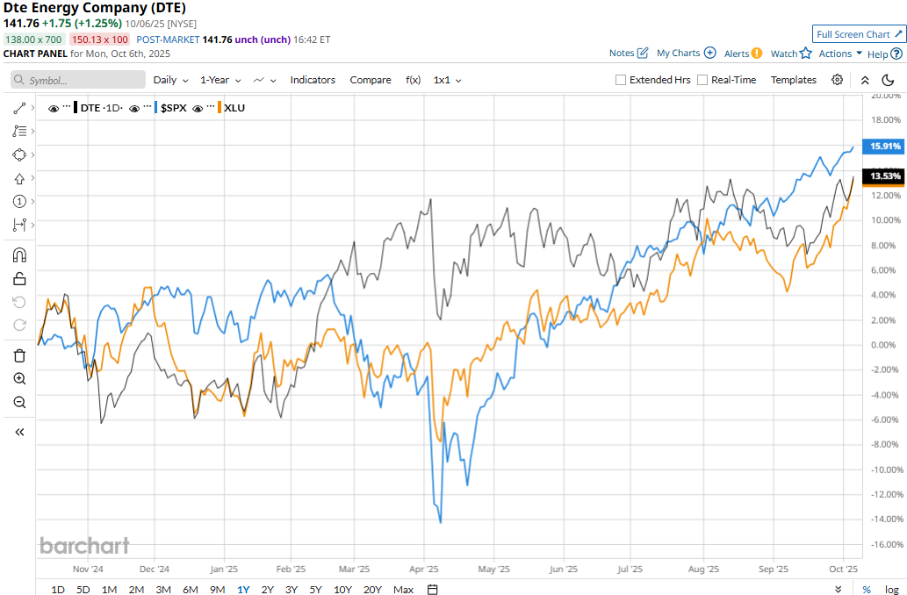The image size is (907, 595).
Task: Zoom in on the chart
Action: (x=19, y=379)
